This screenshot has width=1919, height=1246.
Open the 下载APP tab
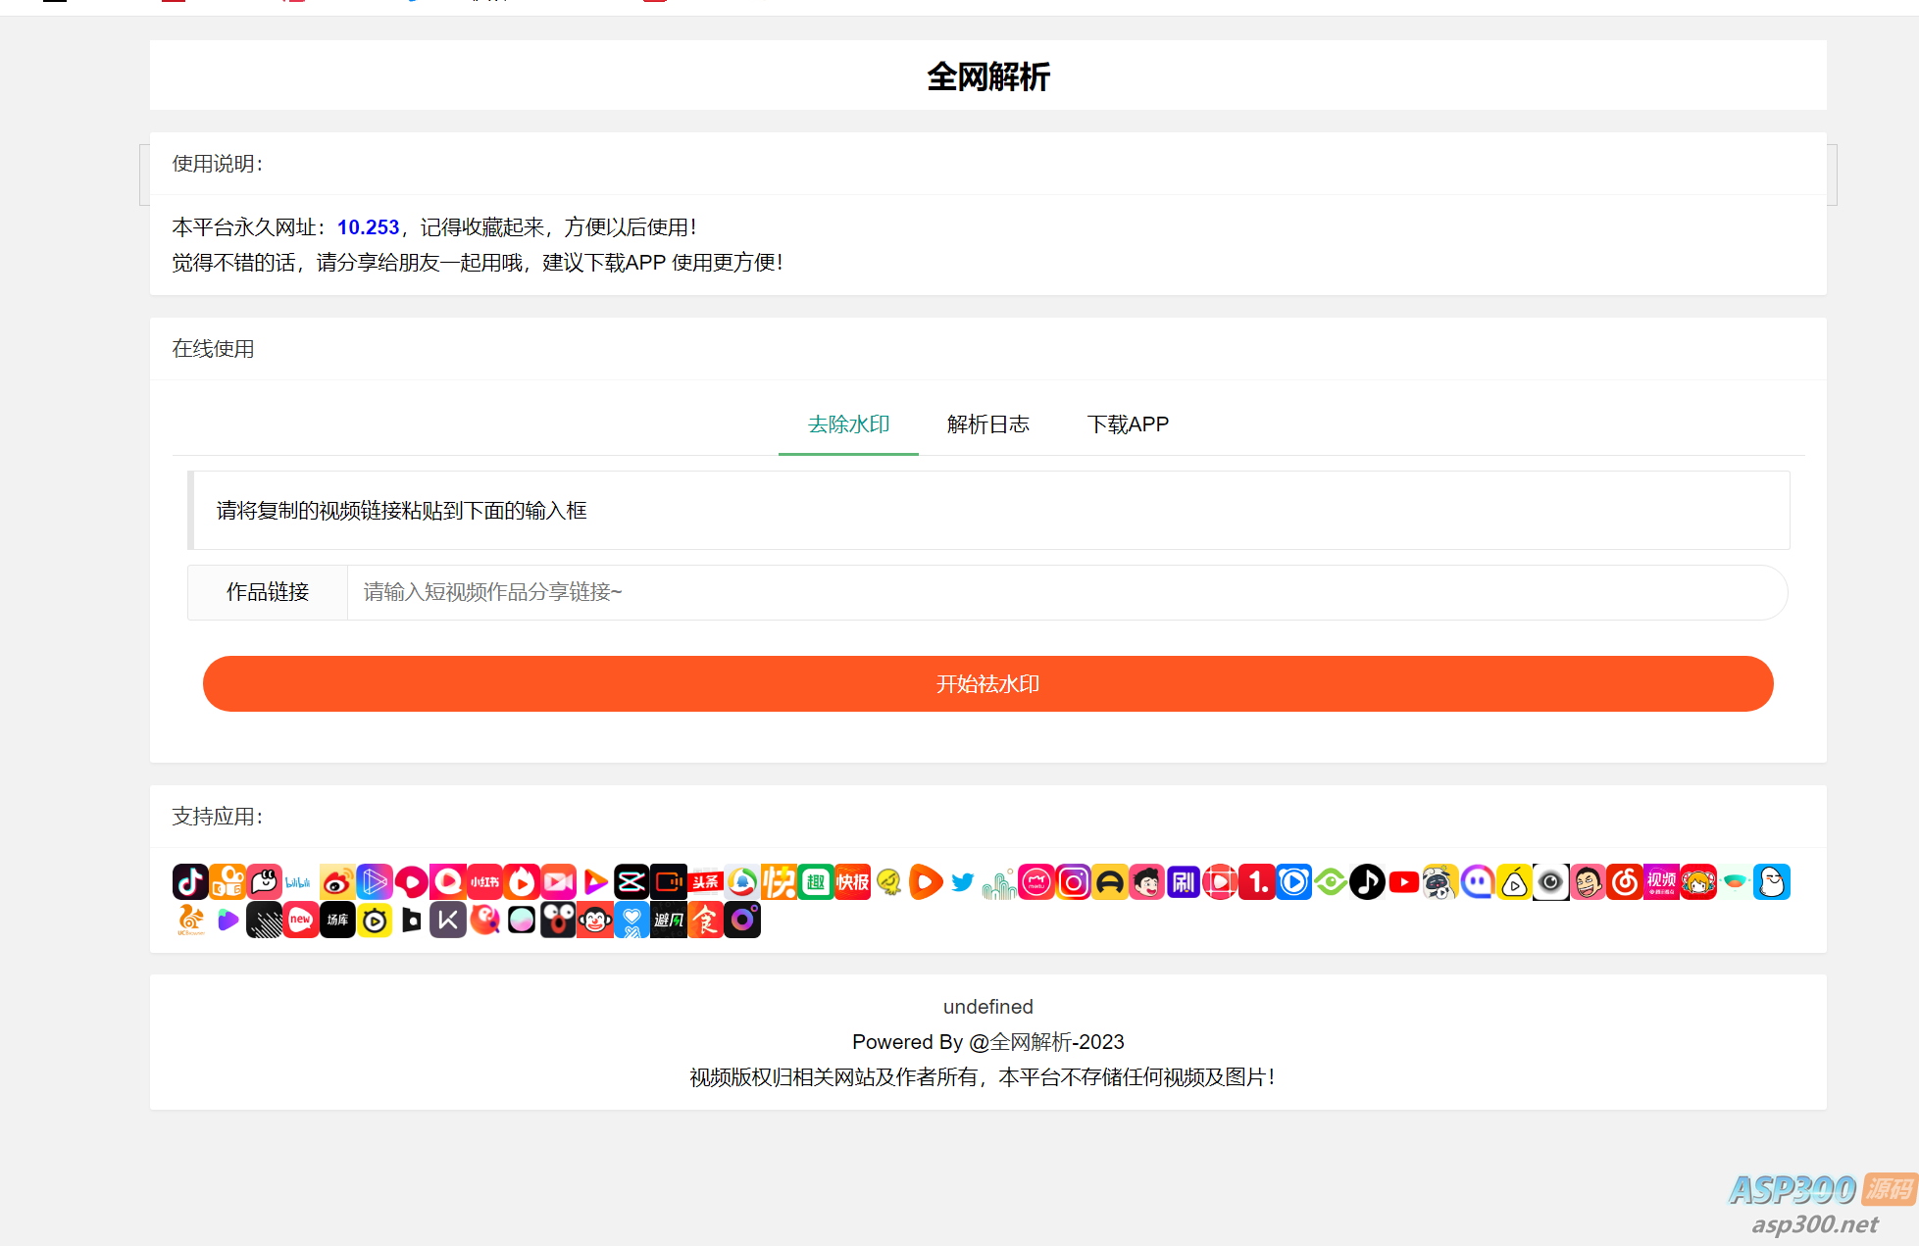coord(1128,424)
